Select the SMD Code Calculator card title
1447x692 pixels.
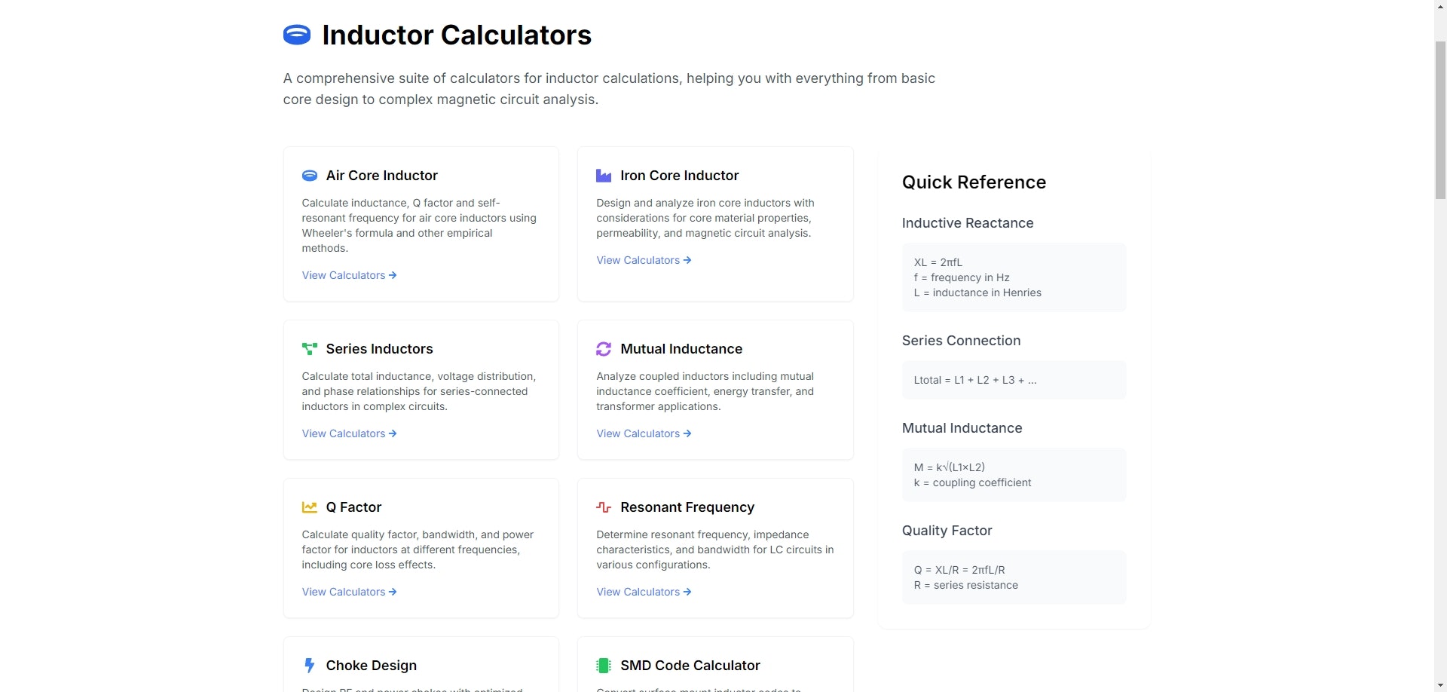pyautogui.click(x=690, y=666)
